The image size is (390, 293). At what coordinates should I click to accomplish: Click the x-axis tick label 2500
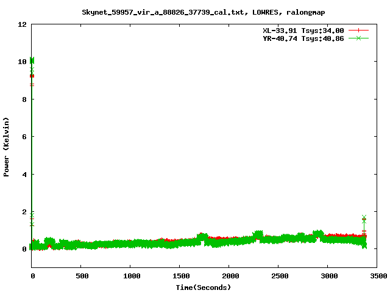(280, 276)
